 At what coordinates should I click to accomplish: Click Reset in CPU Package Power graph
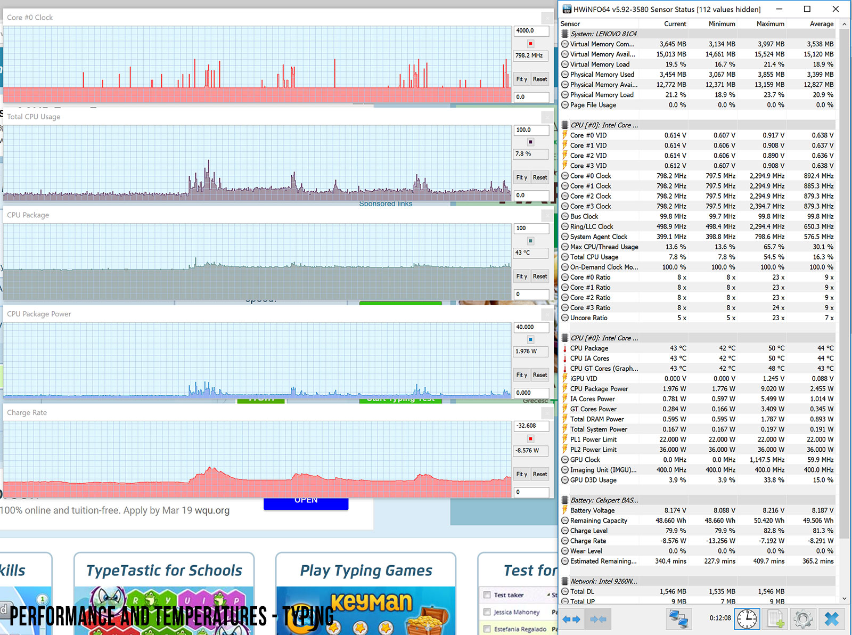tap(540, 375)
